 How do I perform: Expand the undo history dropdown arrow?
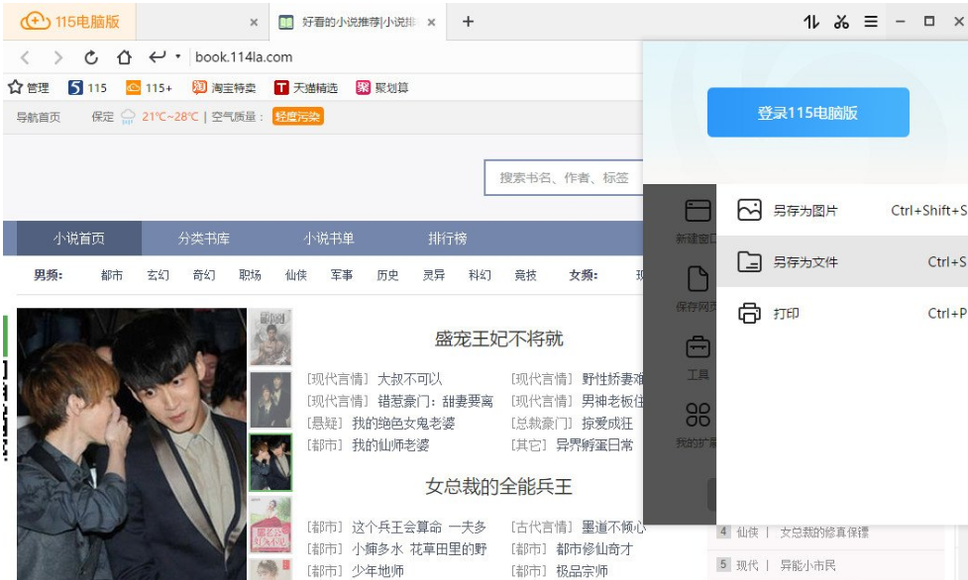click(x=177, y=56)
